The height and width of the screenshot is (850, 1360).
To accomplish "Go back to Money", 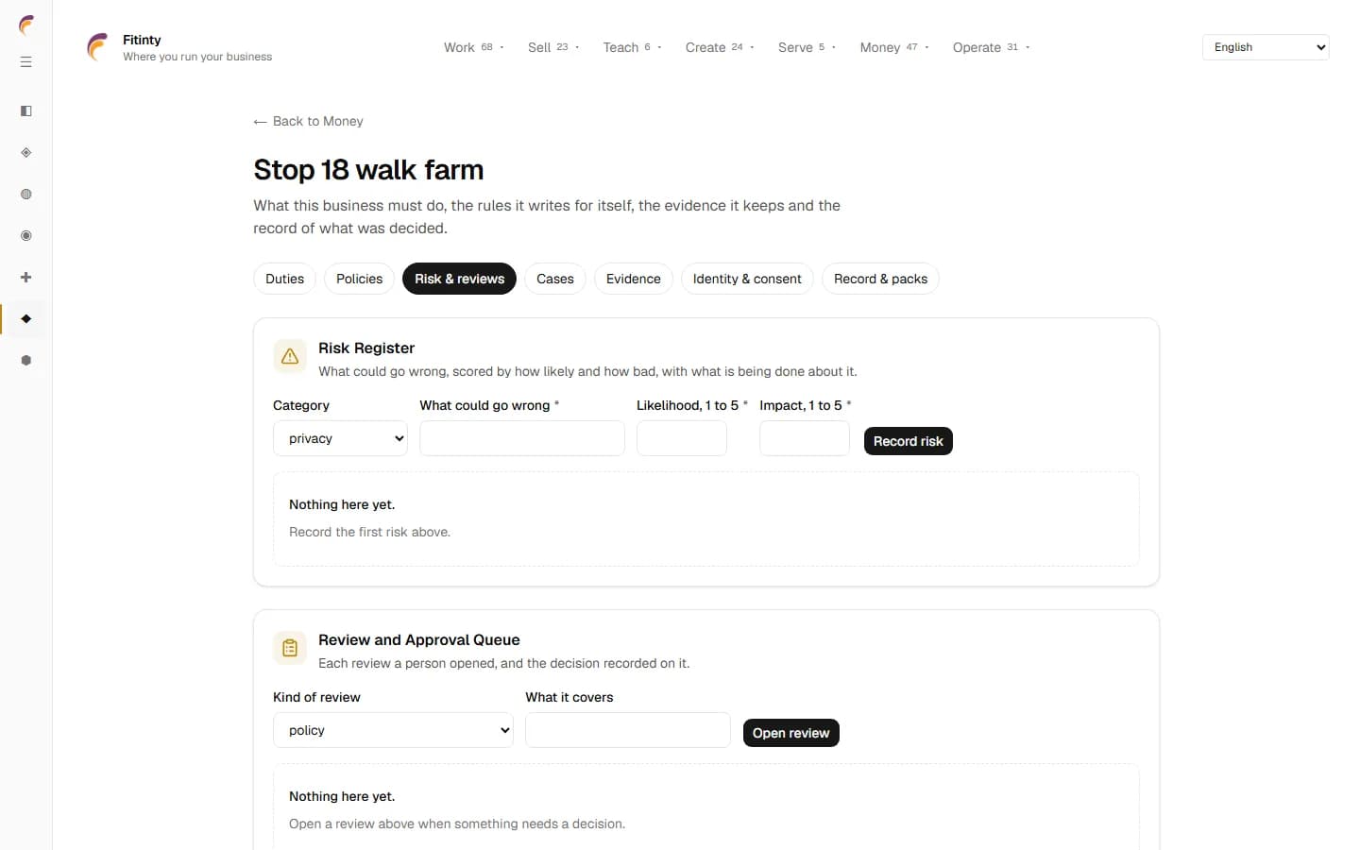I will click(x=308, y=121).
